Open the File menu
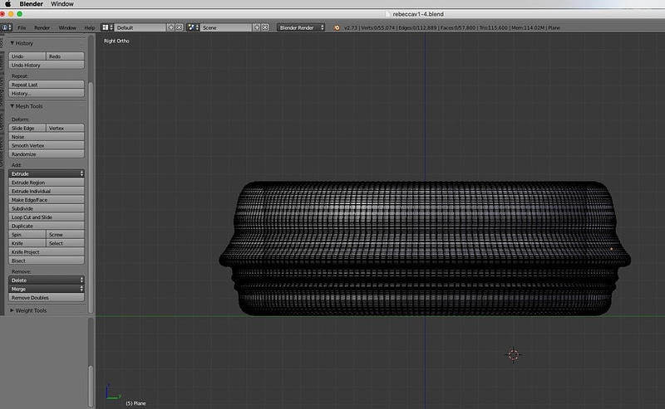Image resolution: width=665 pixels, height=409 pixels. 22,27
